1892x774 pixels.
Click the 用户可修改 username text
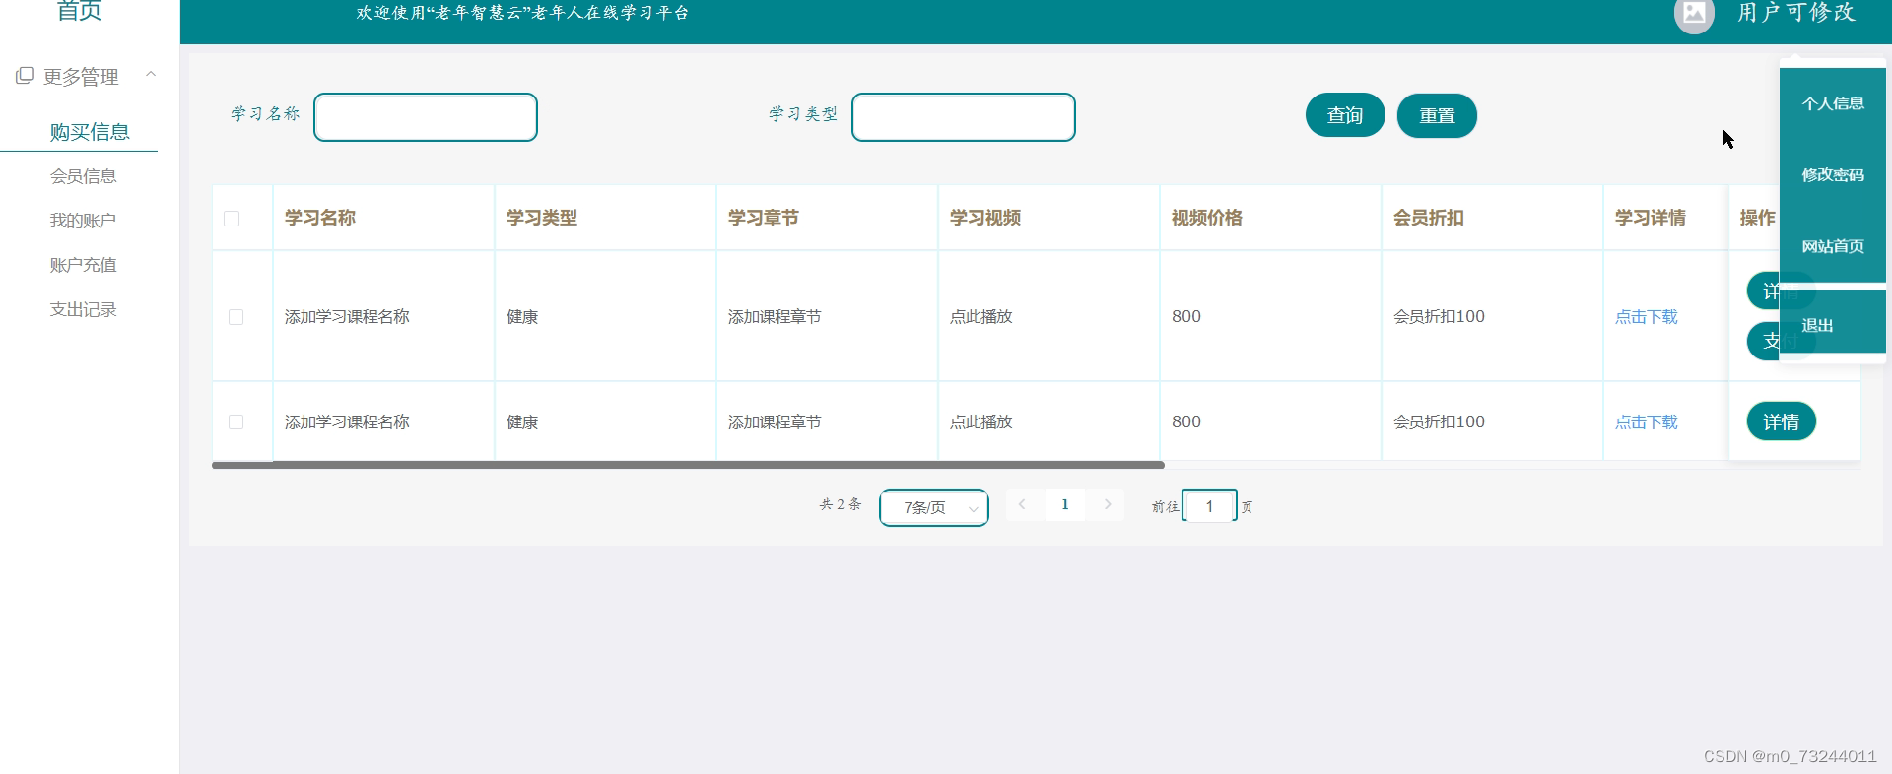[x=1796, y=12]
